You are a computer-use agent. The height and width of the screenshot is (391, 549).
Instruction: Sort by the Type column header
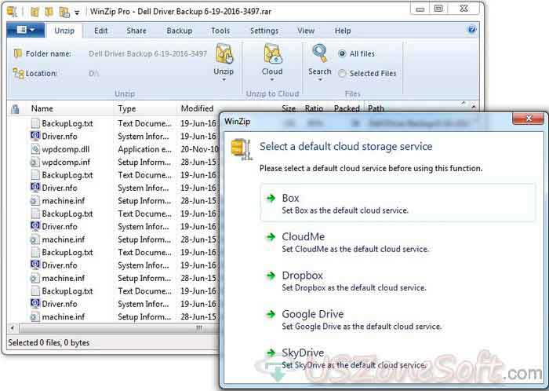click(x=127, y=108)
